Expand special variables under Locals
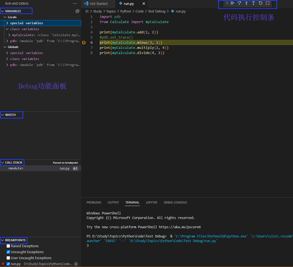The width and height of the screenshot is (293, 267). coord(8,23)
